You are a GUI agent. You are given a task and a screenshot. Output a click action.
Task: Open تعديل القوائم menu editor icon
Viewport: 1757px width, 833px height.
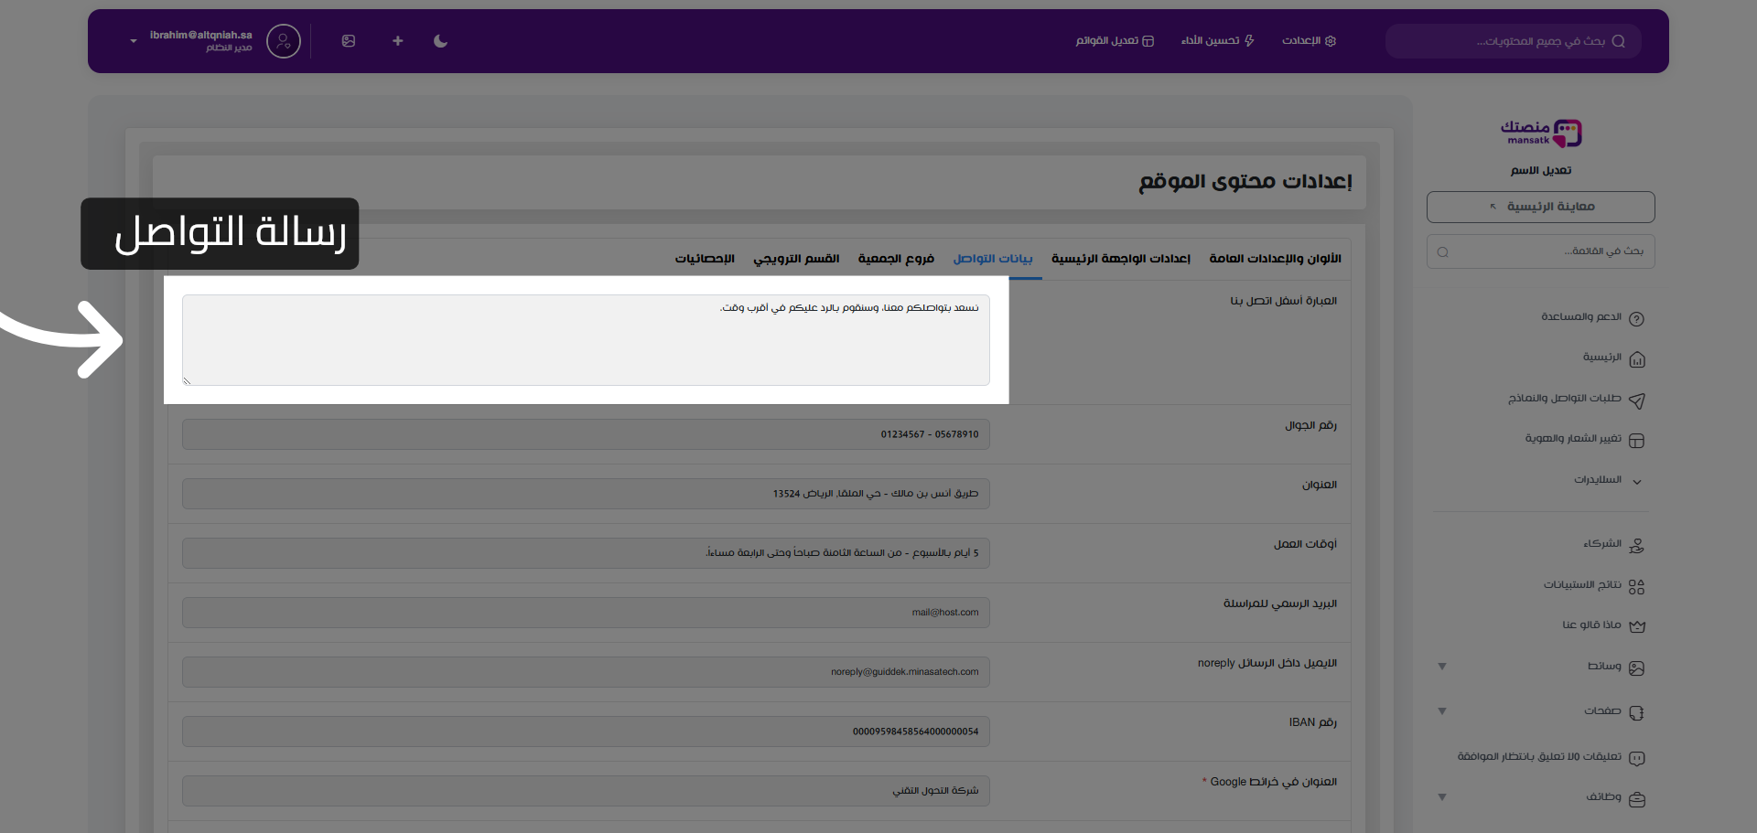click(1115, 41)
